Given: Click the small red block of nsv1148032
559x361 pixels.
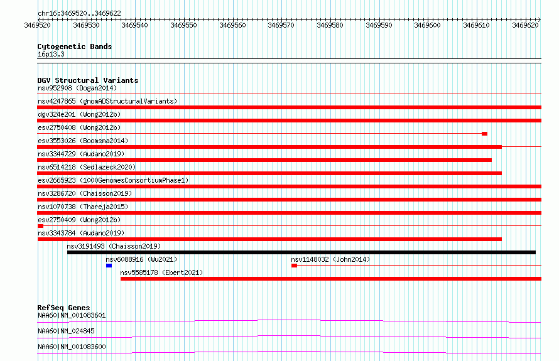Looking at the screenshot, I should point(294,266).
